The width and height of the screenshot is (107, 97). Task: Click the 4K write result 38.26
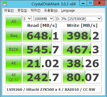click(x=82, y=63)
